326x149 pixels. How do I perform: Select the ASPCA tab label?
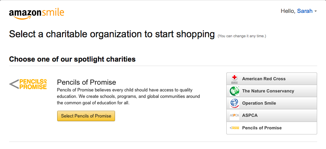[x=250, y=115]
